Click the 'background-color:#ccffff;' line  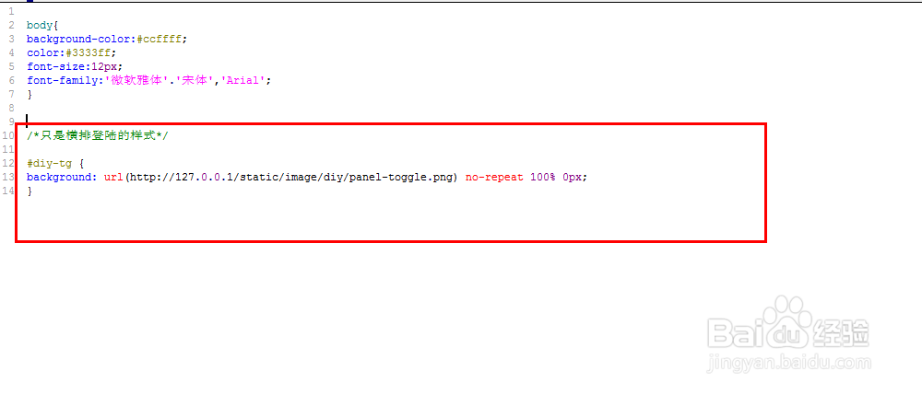107,39
